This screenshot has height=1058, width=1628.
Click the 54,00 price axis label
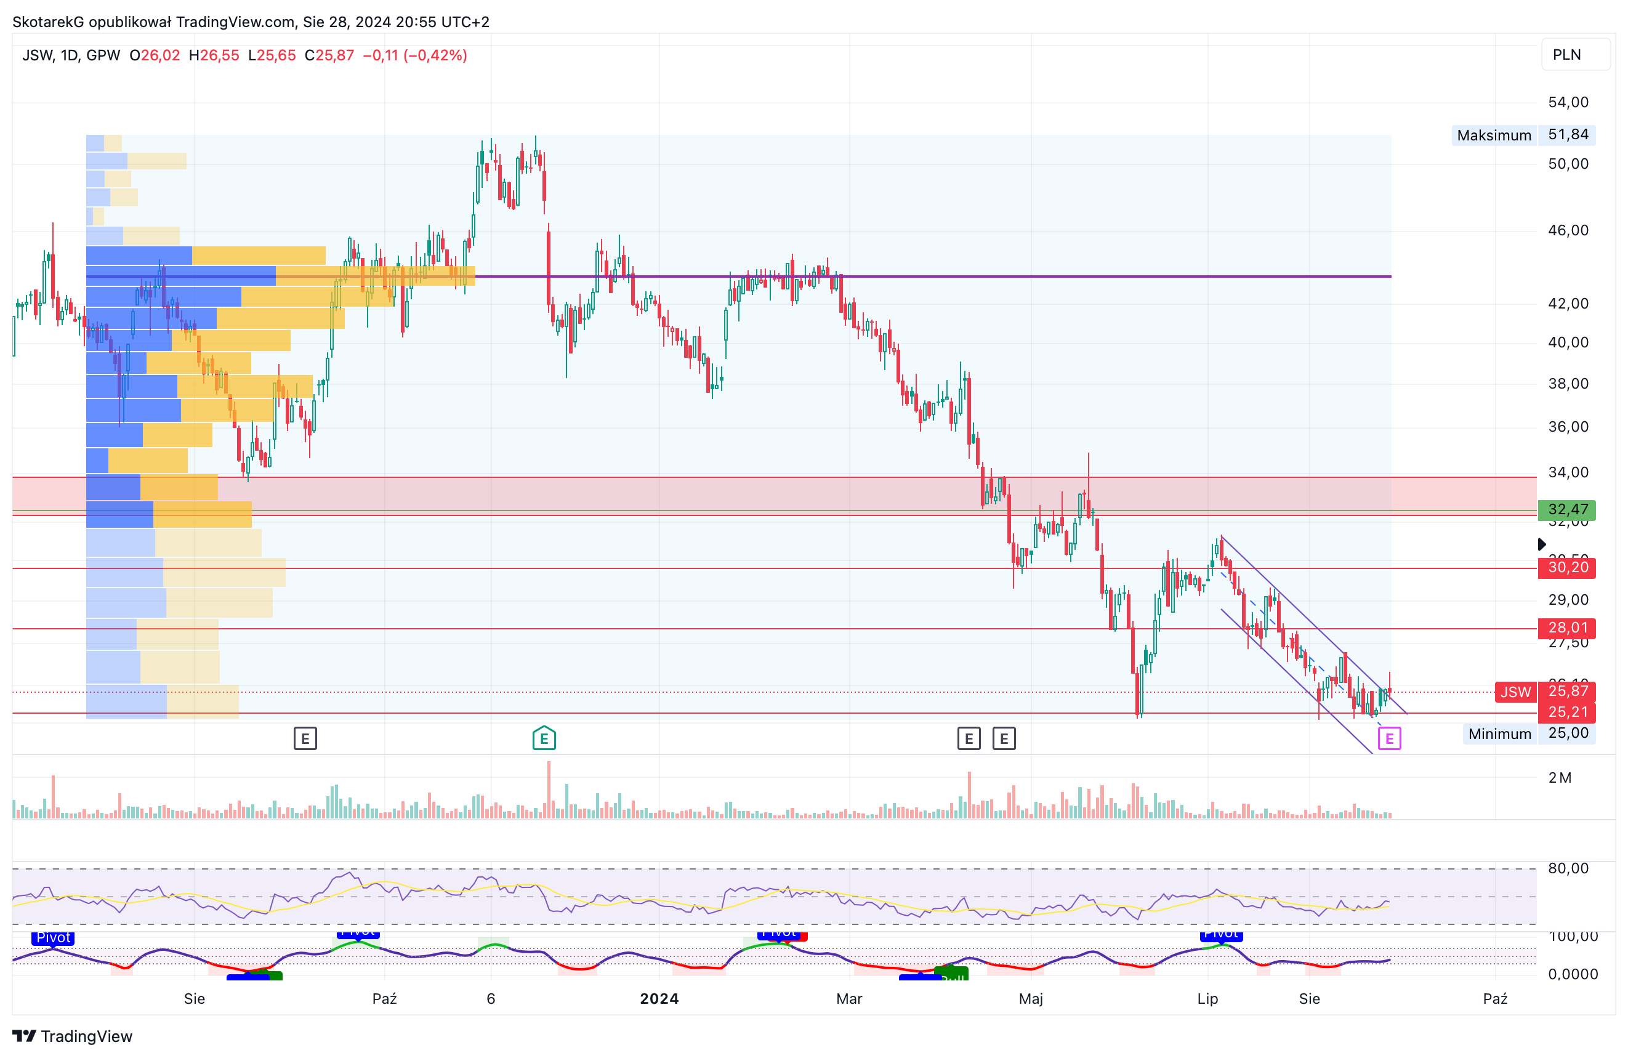(1568, 103)
